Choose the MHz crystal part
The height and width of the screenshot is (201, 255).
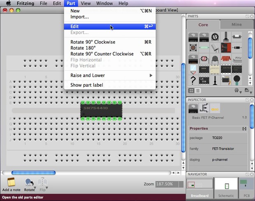point(237,59)
